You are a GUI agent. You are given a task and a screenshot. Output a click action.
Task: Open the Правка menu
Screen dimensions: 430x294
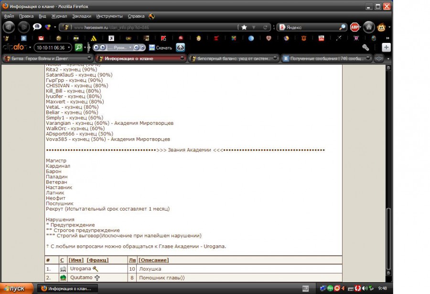pyautogui.click(x=26, y=16)
